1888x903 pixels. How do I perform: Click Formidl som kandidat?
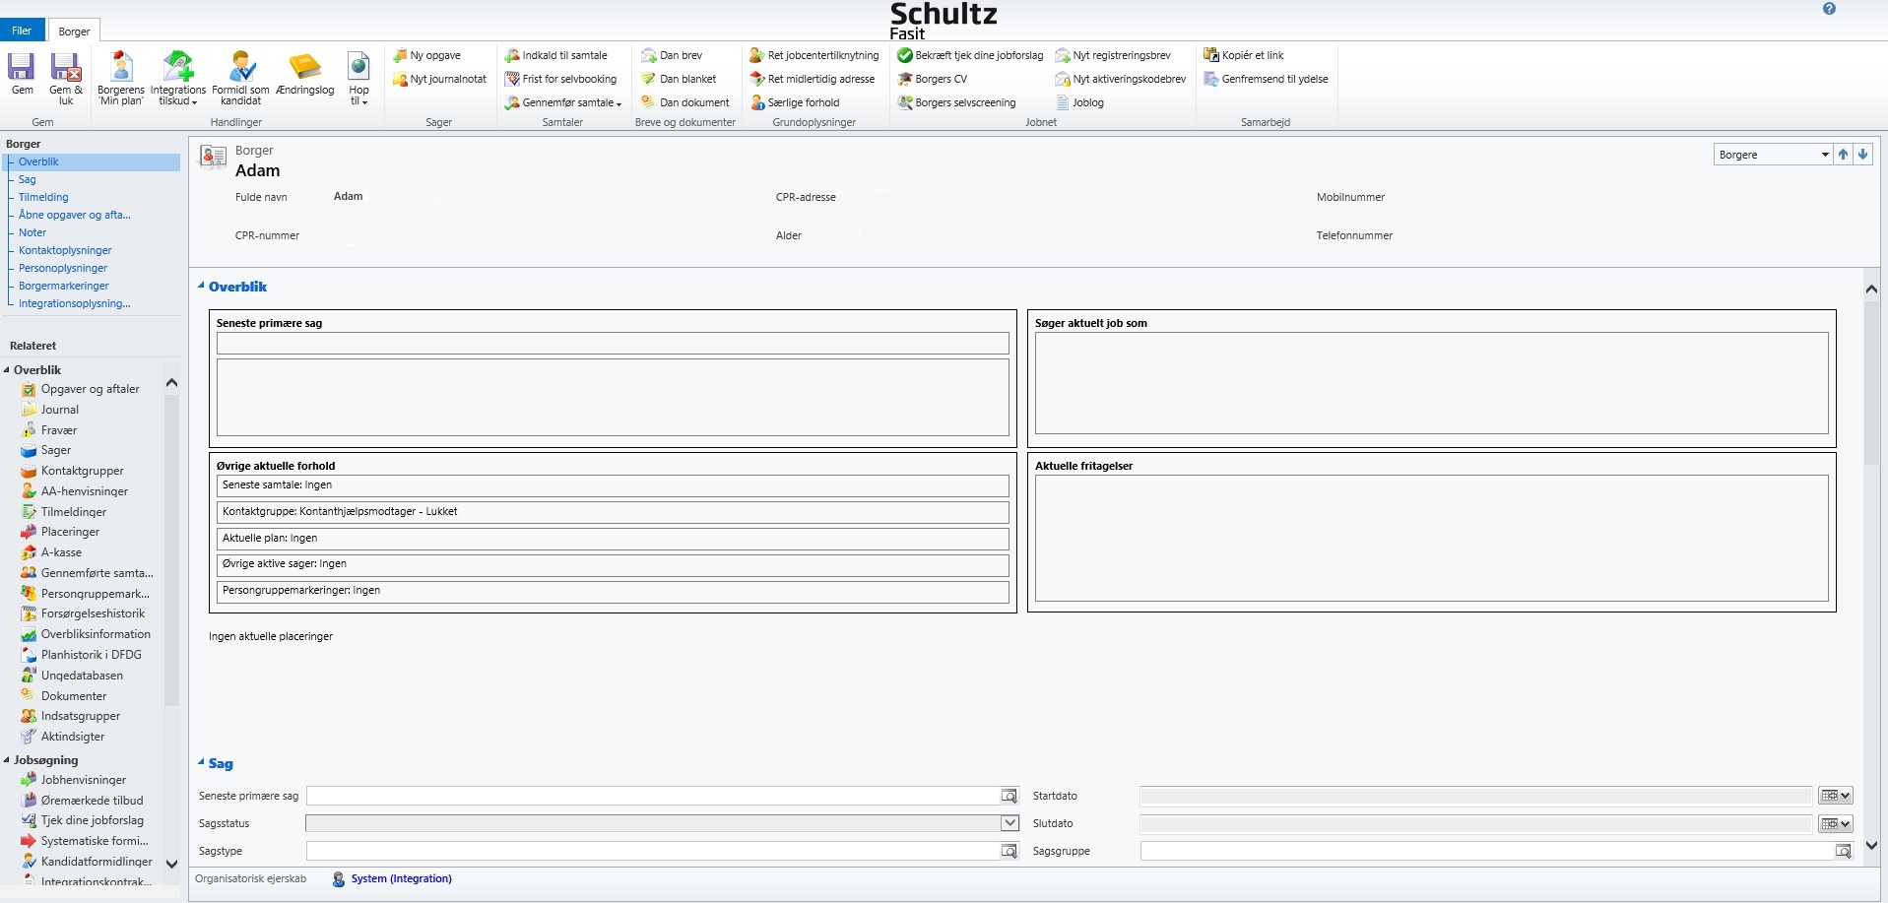[x=241, y=78]
